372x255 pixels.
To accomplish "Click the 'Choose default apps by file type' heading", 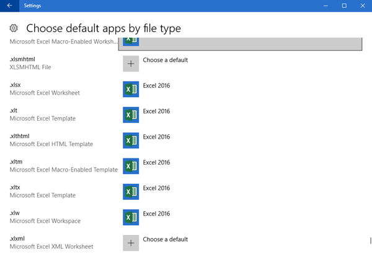I will point(104,28).
